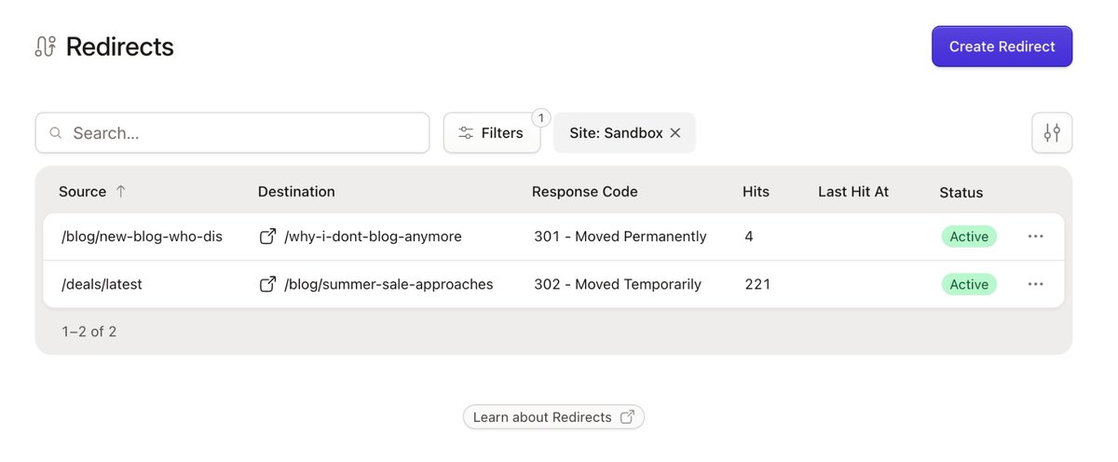Open external link icon for /blog/summer-sale-approaches
1118x462 pixels.
click(x=267, y=284)
